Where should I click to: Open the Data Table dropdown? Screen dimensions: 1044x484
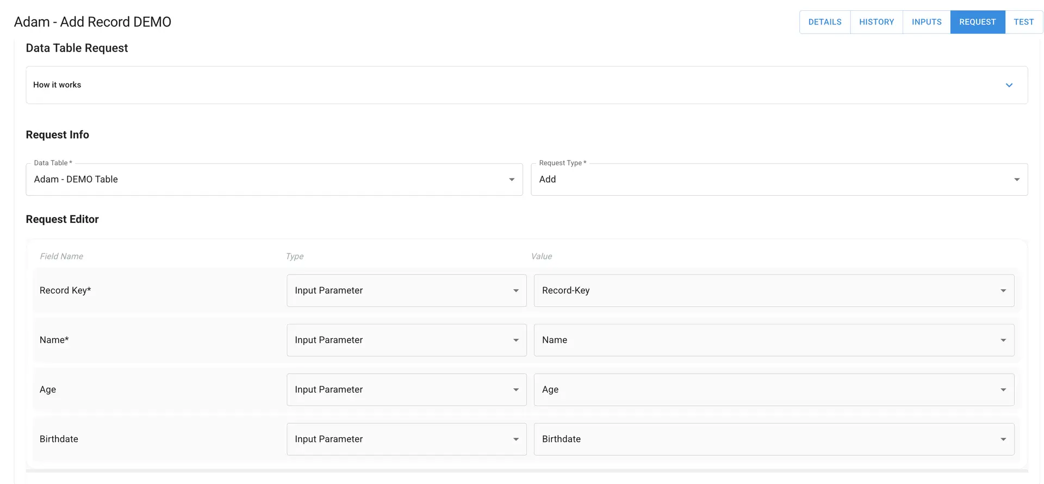pyautogui.click(x=274, y=179)
